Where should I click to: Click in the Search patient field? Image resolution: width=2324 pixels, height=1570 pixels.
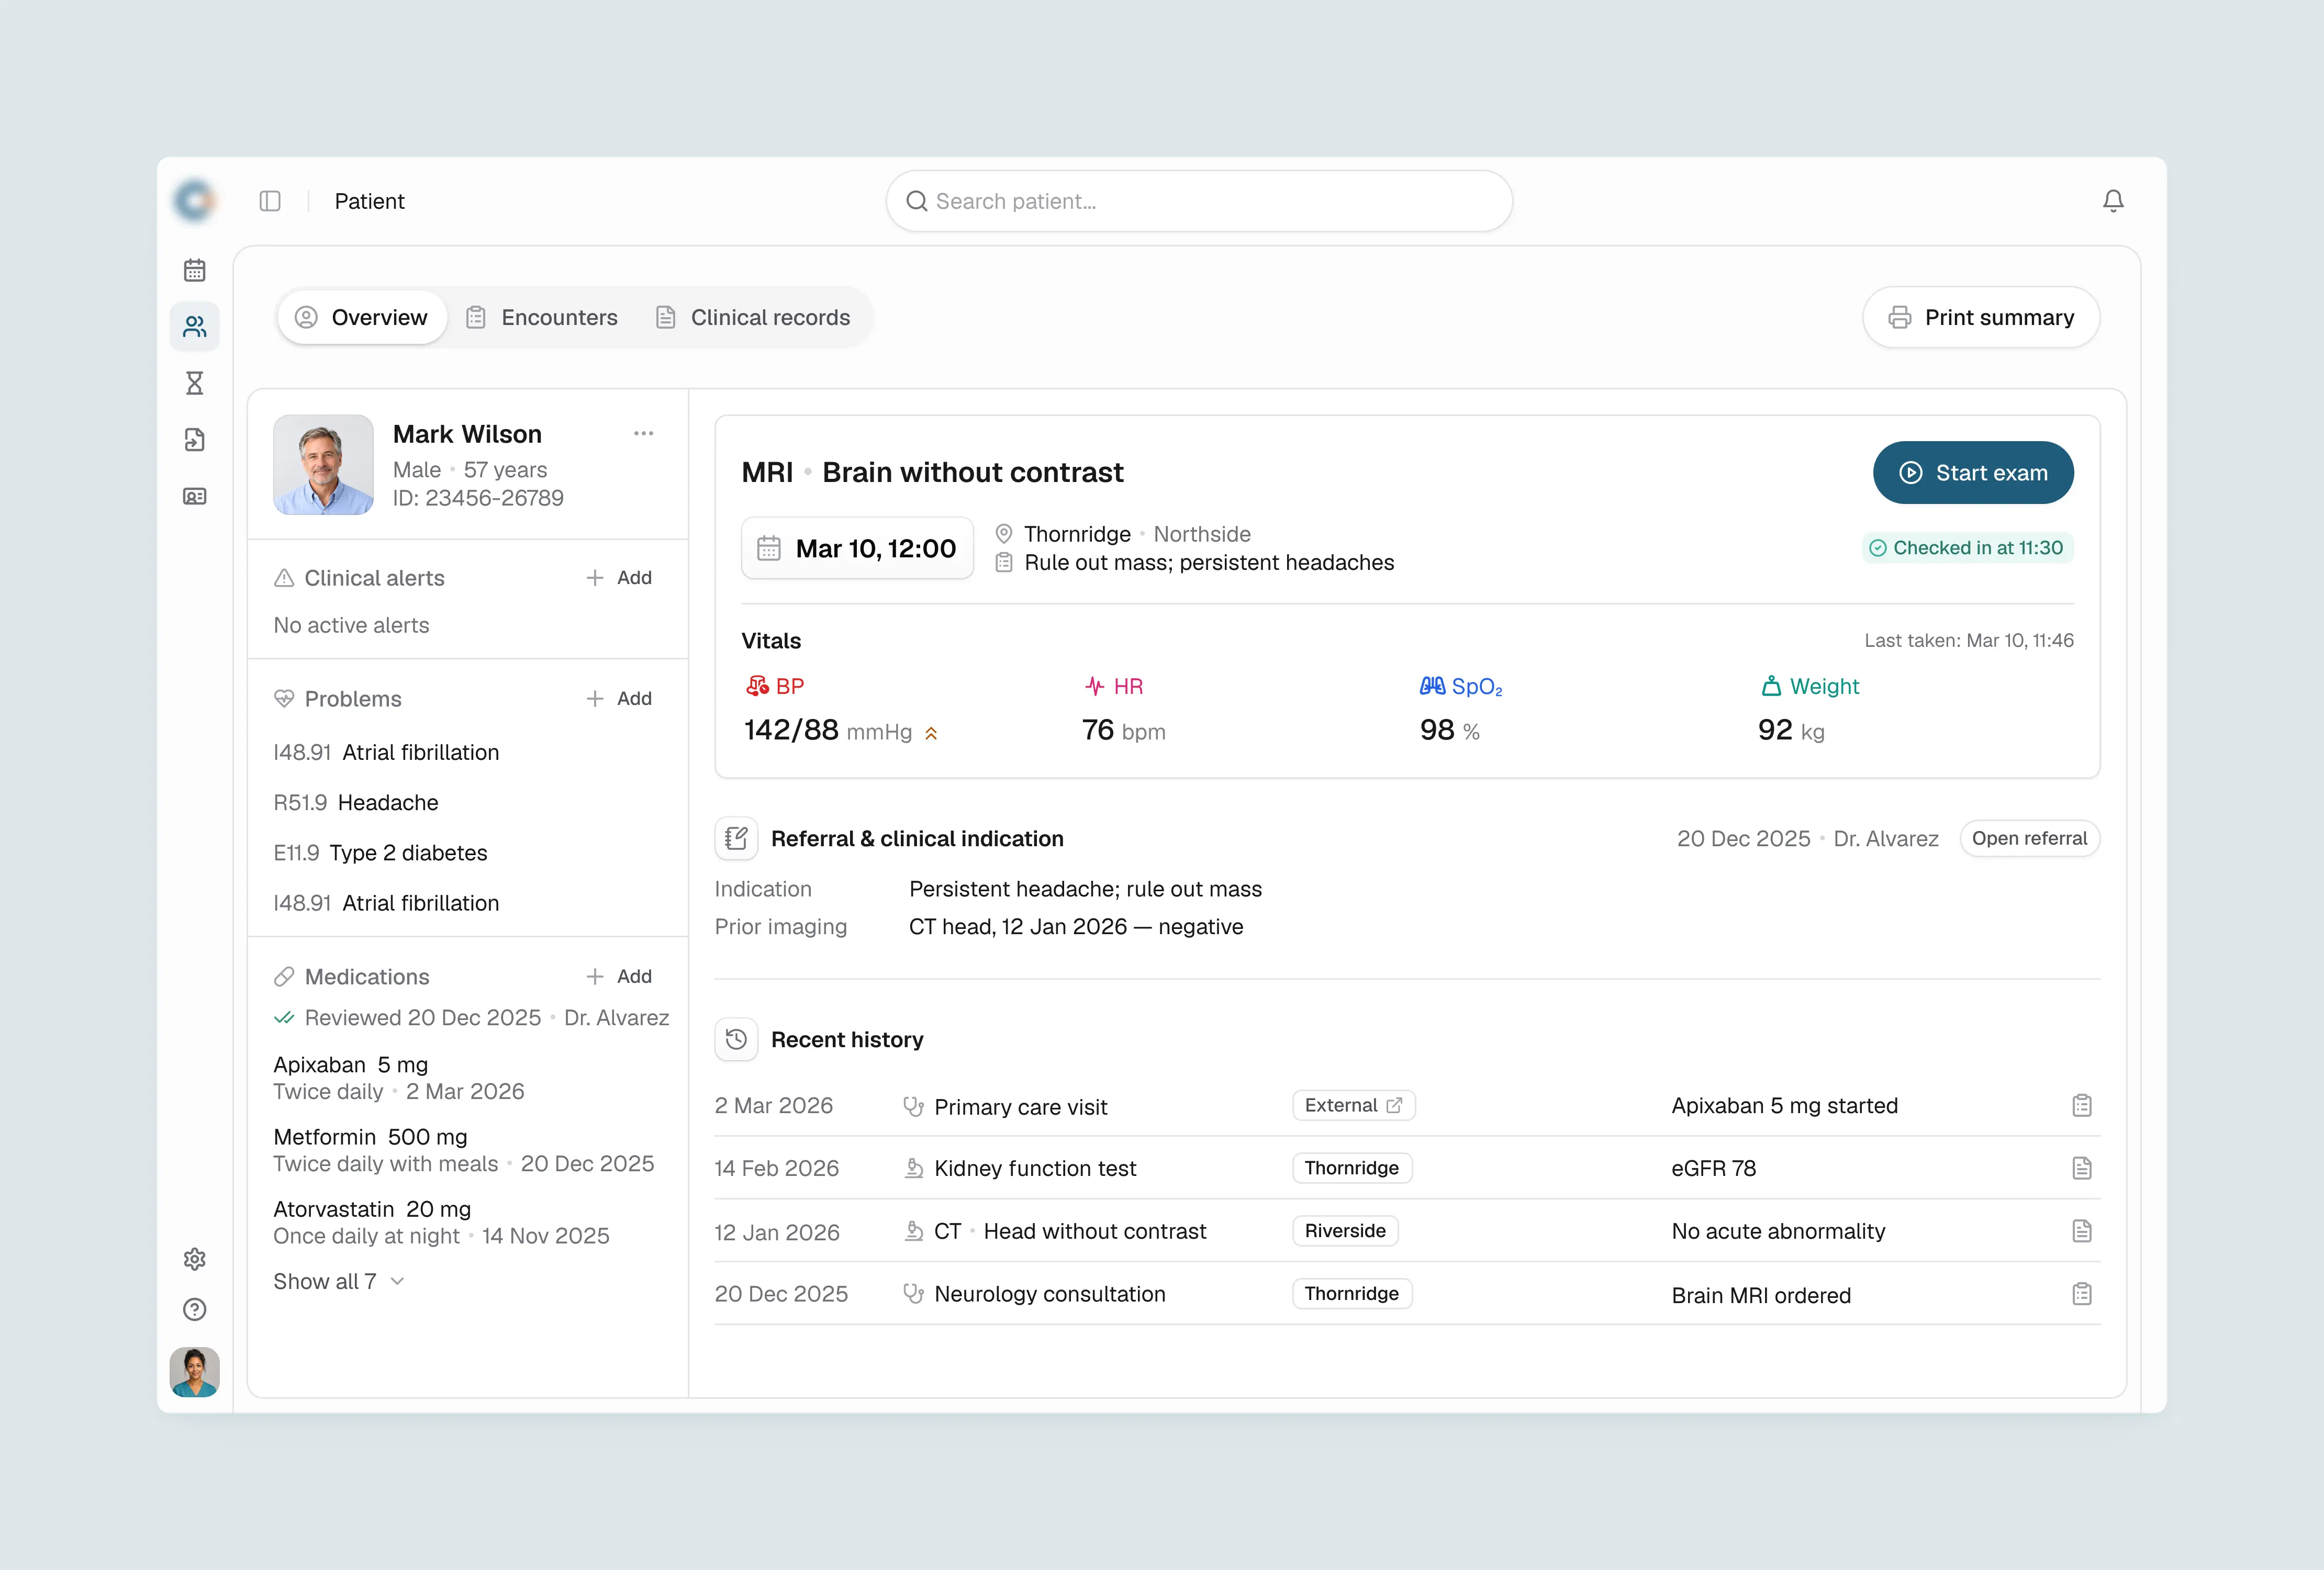pos(1199,201)
